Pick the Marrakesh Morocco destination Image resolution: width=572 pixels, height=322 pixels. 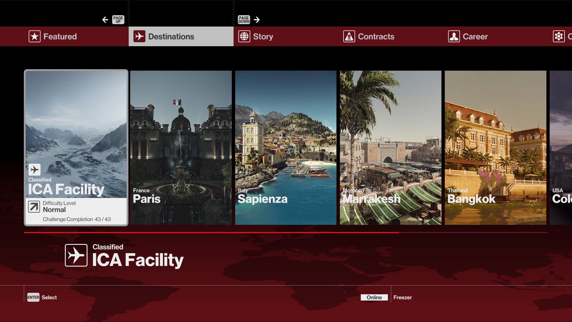click(391, 148)
